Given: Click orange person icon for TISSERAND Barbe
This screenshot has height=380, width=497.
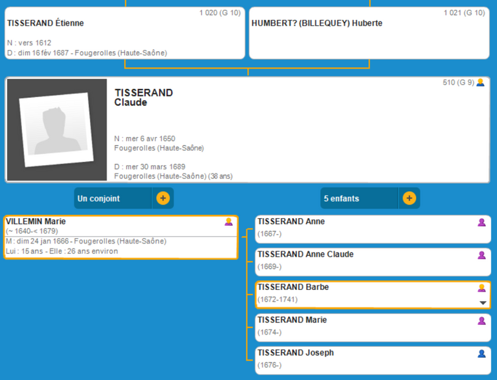Looking at the screenshot, I should click(x=481, y=288).
